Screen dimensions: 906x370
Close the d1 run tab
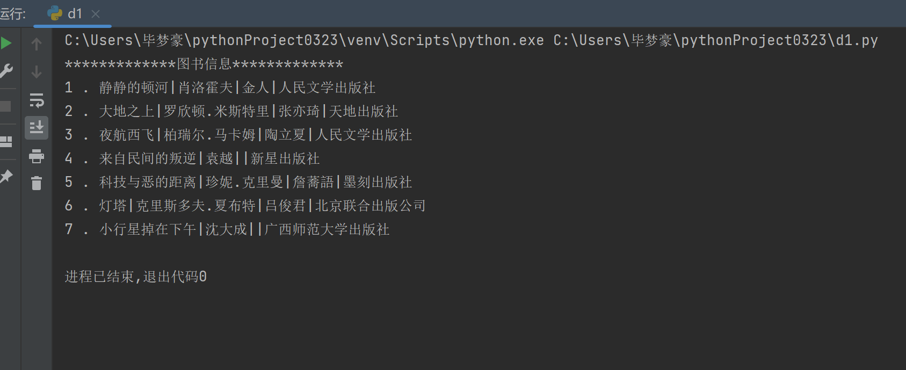[x=96, y=14]
